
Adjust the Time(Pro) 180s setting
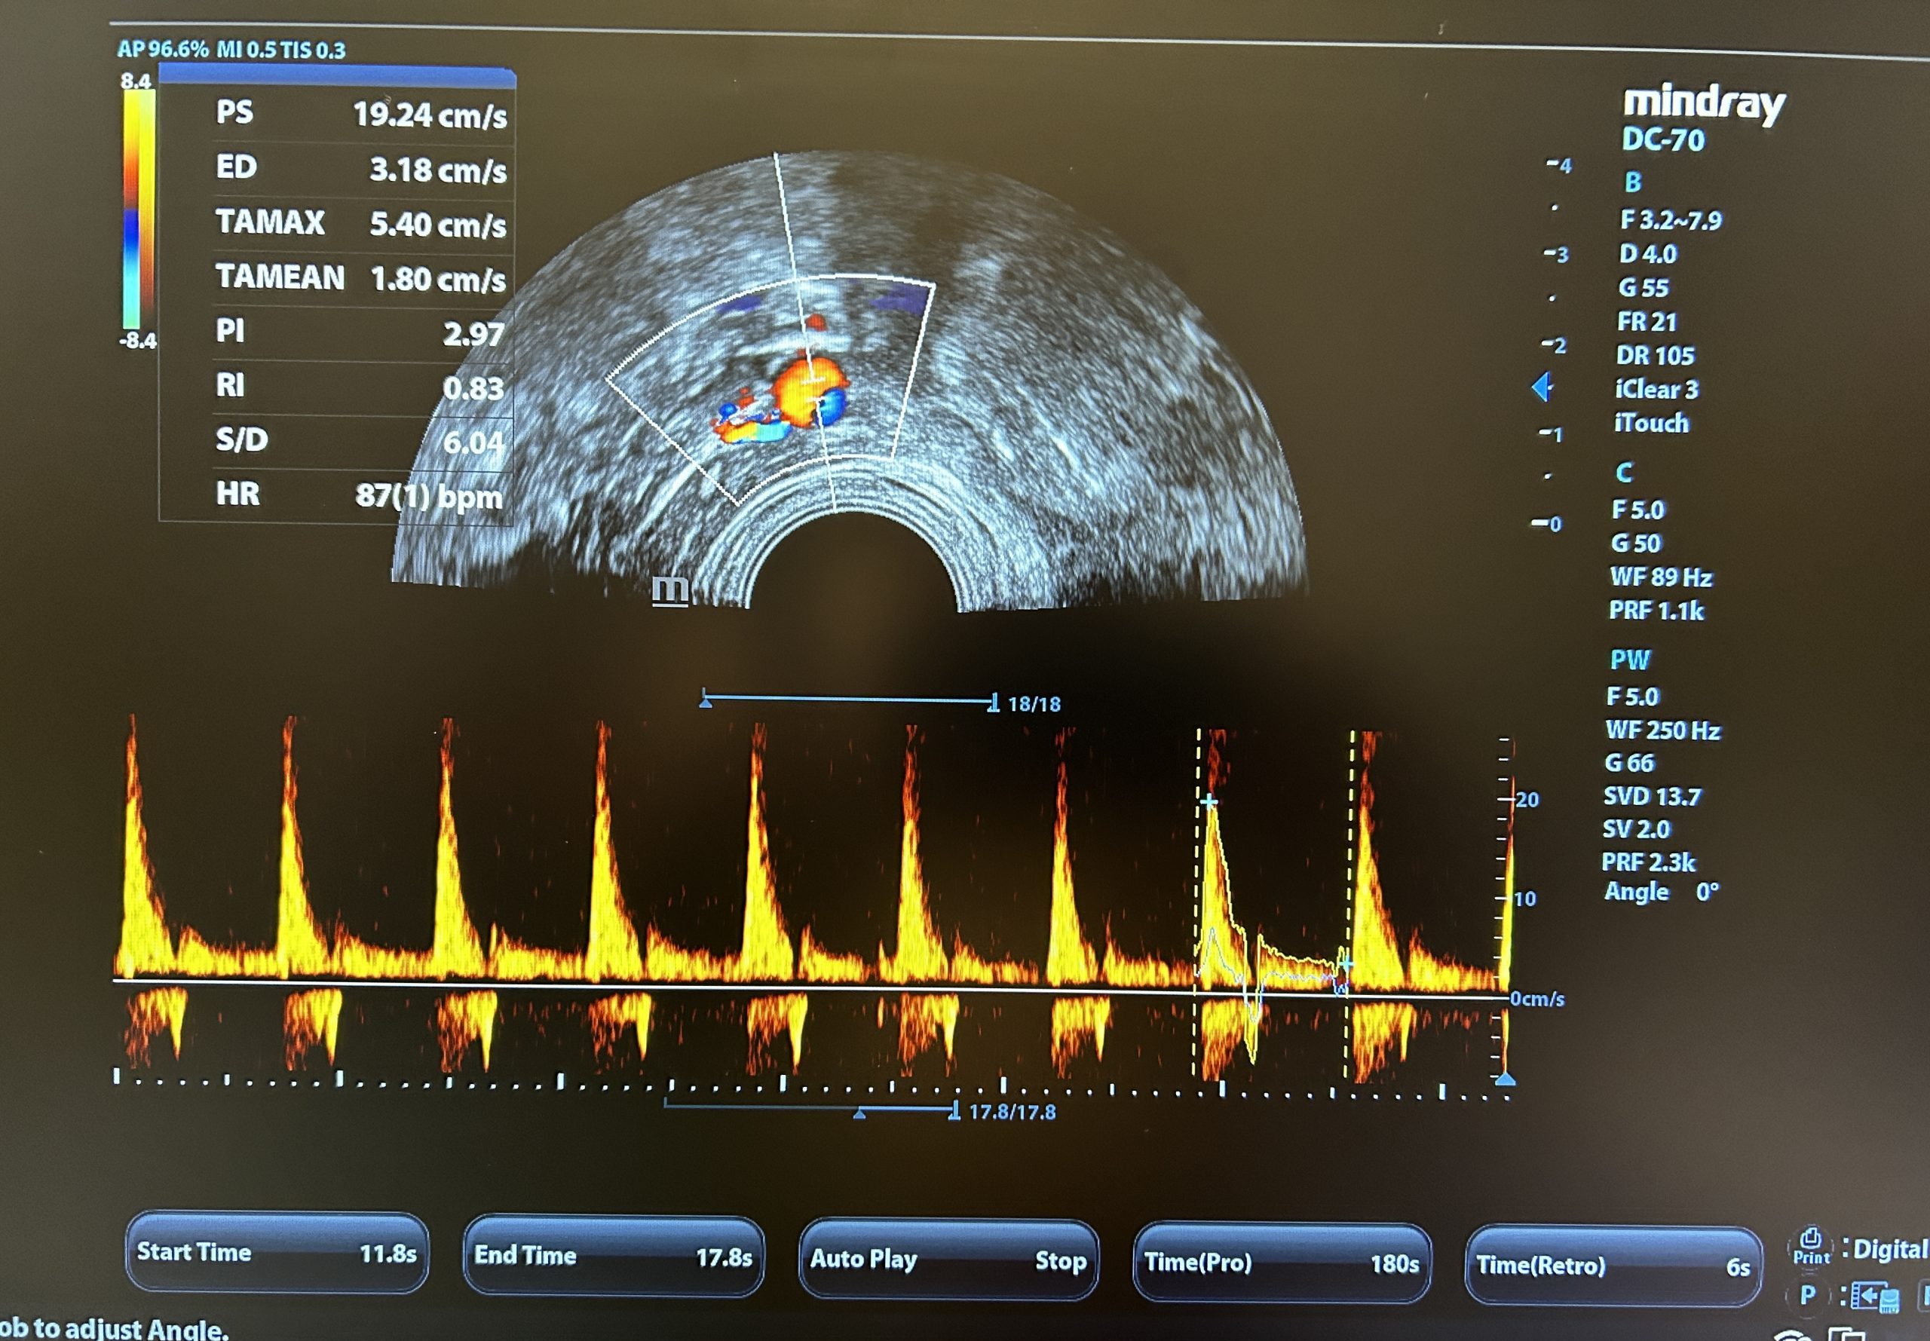1282,1263
